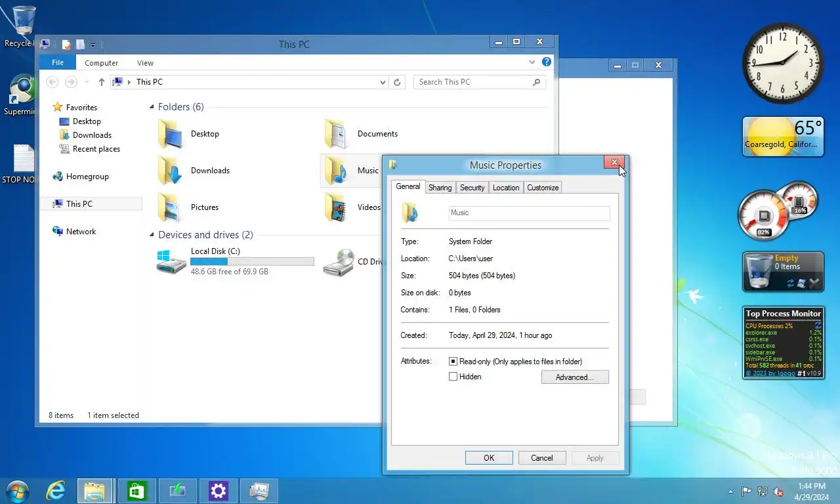Click the search magnifier in Search box
This screenshot has height=504, width=840.
tap(537, 82)
